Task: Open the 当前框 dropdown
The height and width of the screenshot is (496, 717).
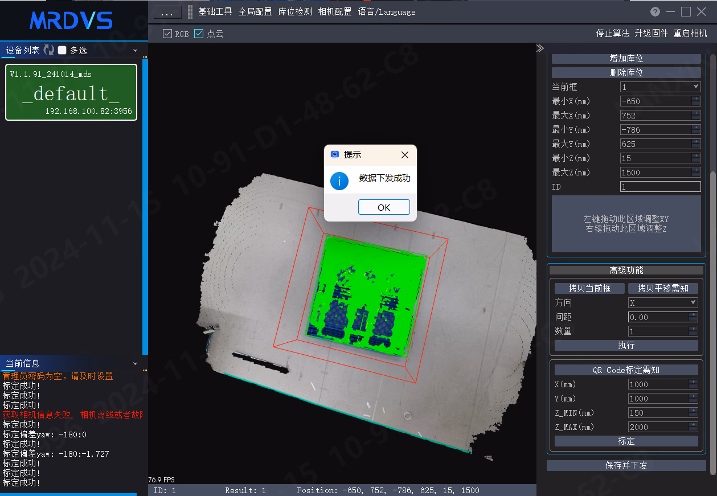Action: pos(660,87)
